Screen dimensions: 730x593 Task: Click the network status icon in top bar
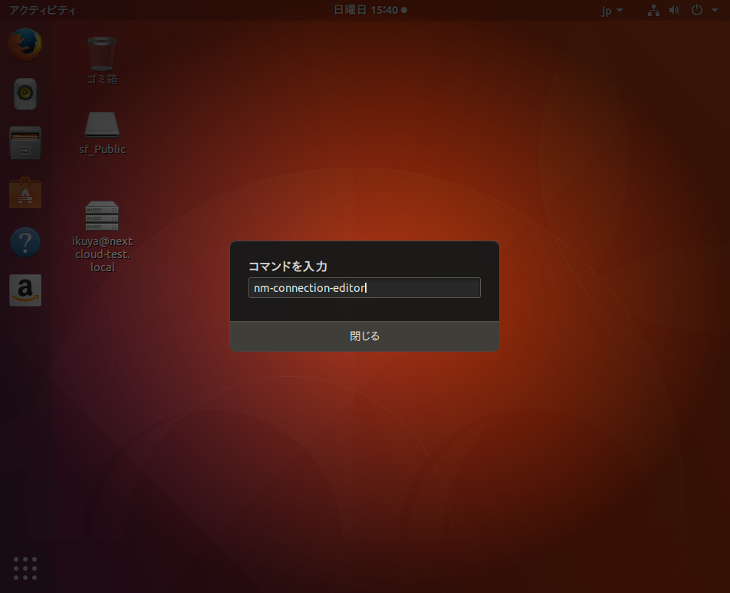[x=653, y=10]
